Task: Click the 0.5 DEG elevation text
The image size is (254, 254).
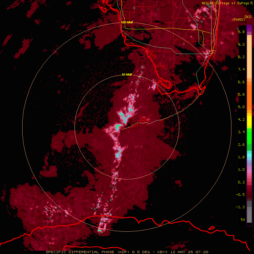Action: [141, 252]
